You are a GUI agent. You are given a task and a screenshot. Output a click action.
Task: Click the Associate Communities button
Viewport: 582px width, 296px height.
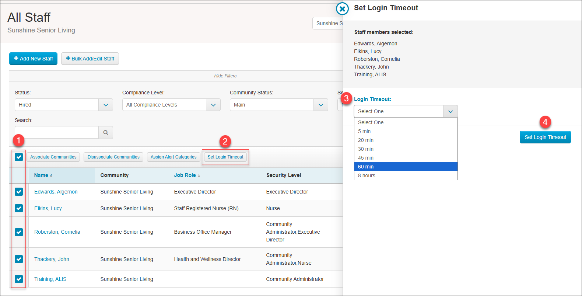[53, 157]
